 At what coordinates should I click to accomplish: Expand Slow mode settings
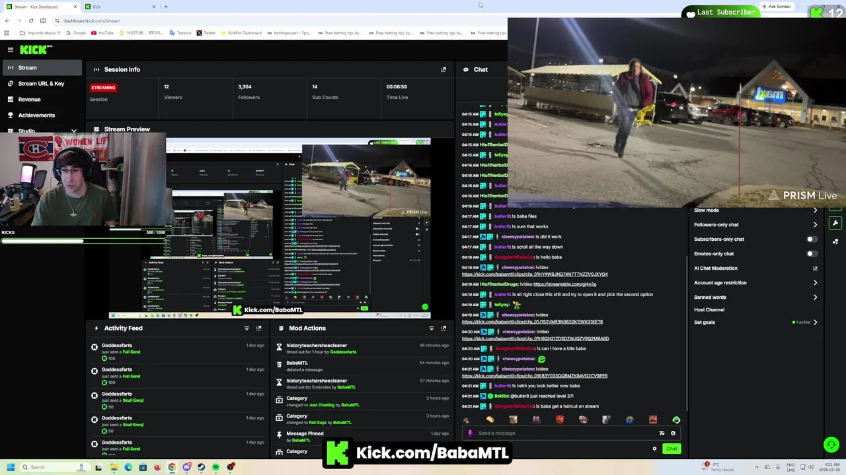(x=756, y=210)
